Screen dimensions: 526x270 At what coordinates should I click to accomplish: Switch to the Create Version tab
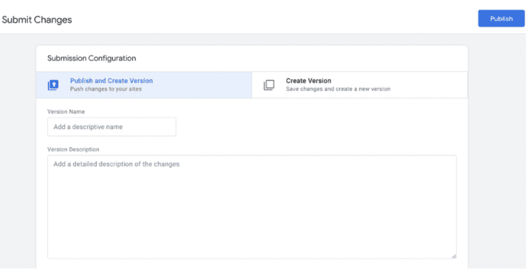pyautogui.click(x=360, y=85)
